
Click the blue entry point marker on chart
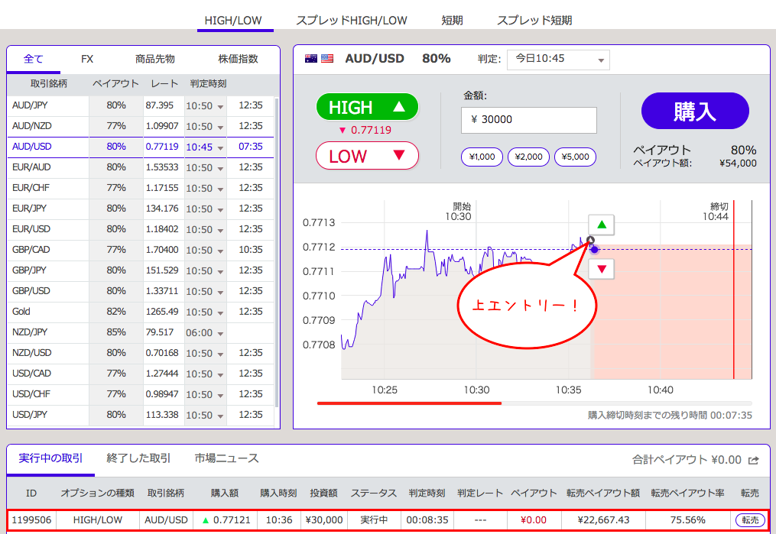[x=594, y=249]
